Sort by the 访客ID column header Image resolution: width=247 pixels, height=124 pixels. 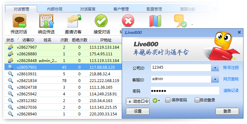pos(27,40)
